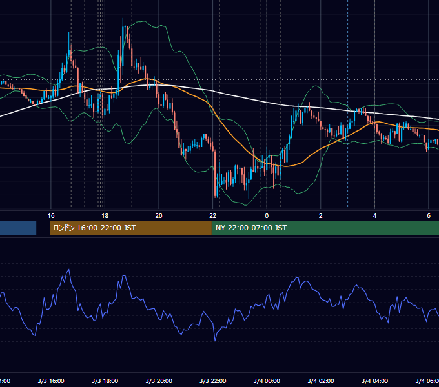Click the upper axis hour label 0

click(x=267, y=216)
